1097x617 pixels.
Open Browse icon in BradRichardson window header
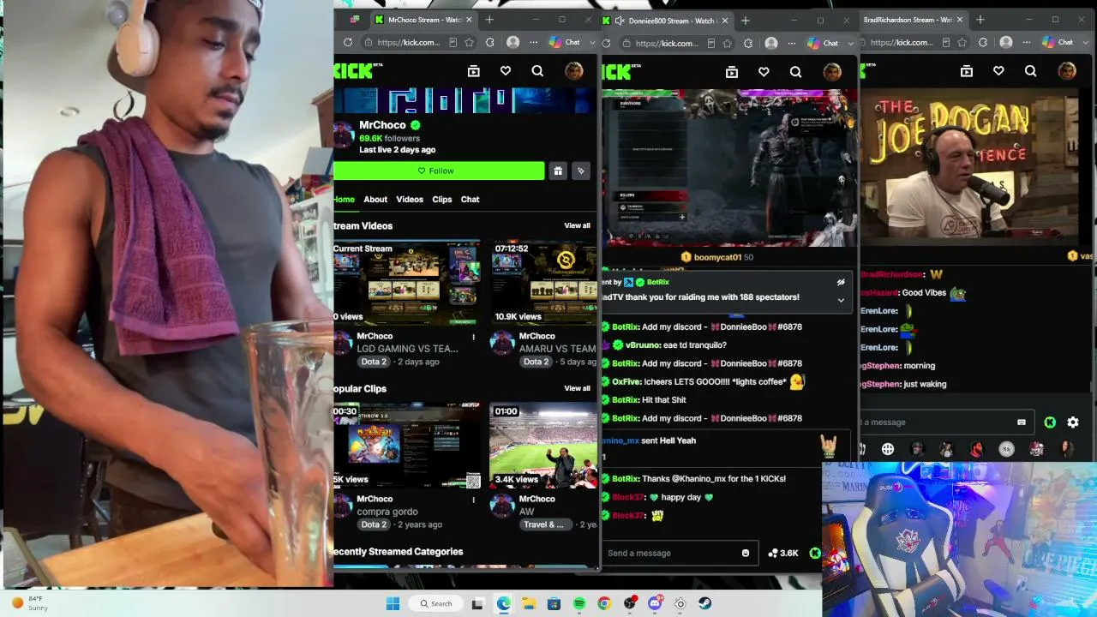click(967, 72)
